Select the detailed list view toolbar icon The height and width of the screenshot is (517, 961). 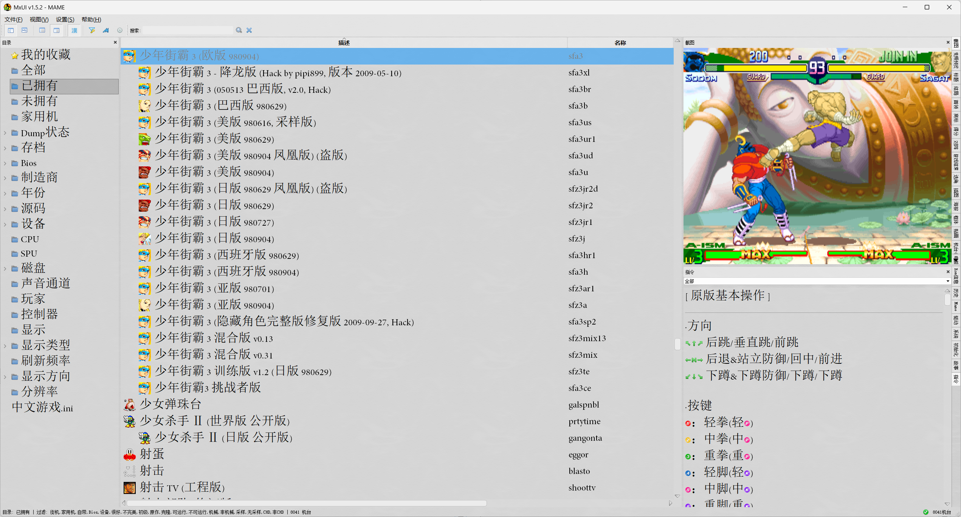click(57, 31)
